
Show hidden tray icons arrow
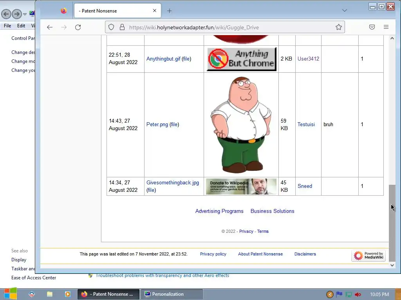tap(330, 295)
